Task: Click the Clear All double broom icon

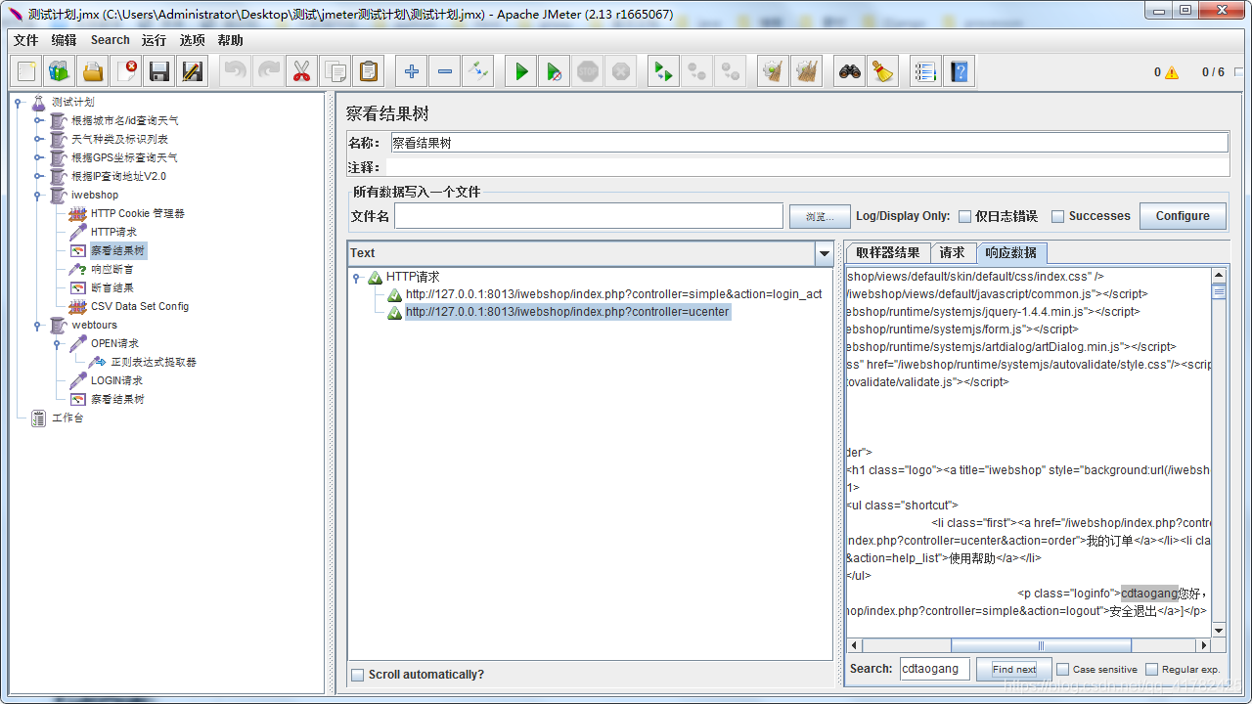Action: pyautogui.click(x=807, y=71)
